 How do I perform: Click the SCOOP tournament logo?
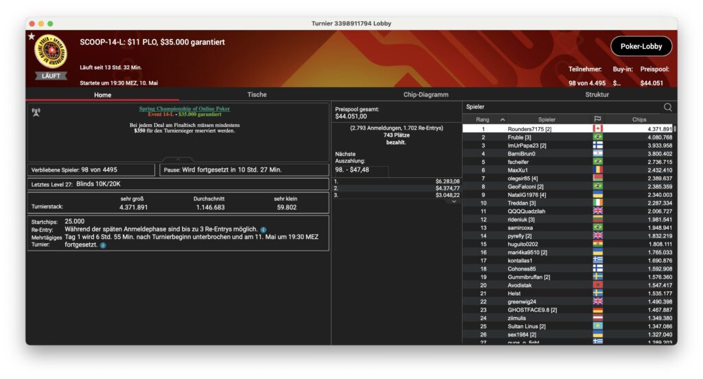(x=51, y=51)
